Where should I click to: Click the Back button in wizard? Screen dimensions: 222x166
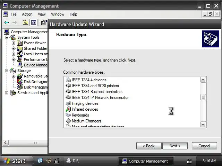(149, 146)
